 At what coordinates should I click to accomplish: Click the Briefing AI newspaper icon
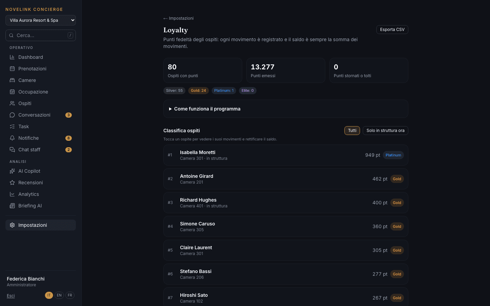(x=12, y=206)
